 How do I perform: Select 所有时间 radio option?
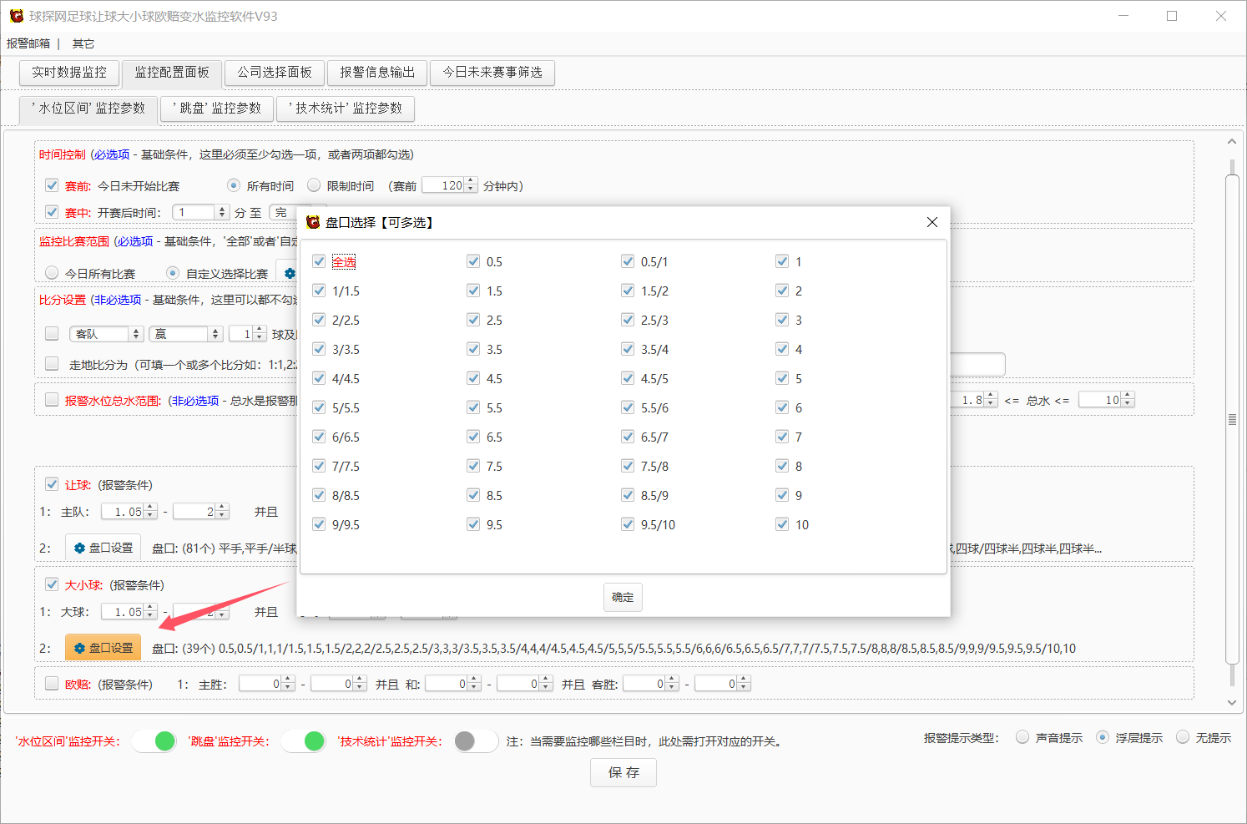coord(234,185)
